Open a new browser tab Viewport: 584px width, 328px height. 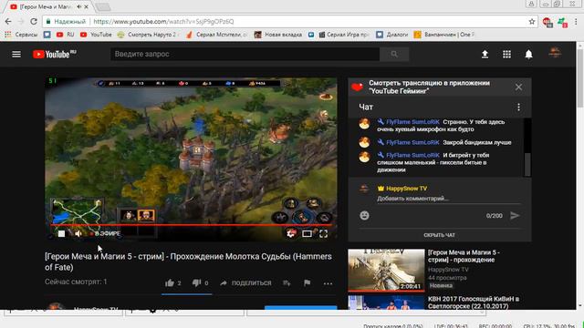point(103,6)
